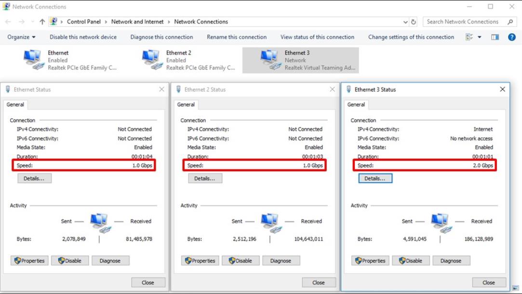Viewport: 522px width, 294px height.
Task: Expand the address bar history dropdown
Action: 405,22
